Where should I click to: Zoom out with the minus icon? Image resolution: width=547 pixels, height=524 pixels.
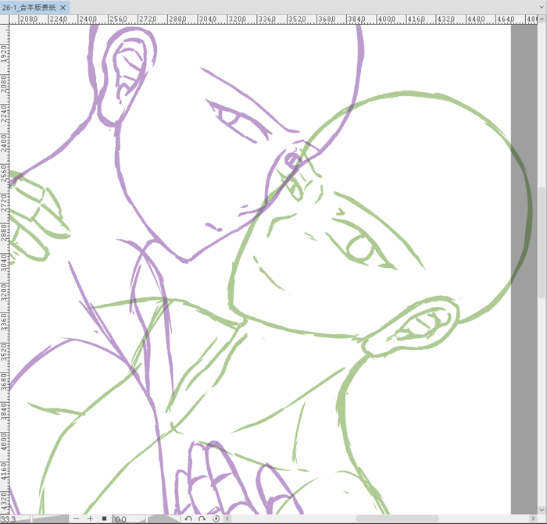point(77,519)
